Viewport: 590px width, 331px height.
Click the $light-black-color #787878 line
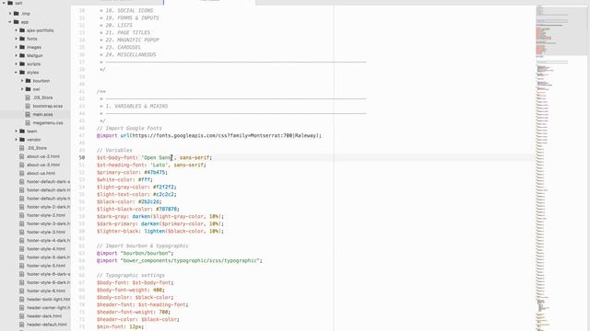point(138,209)
